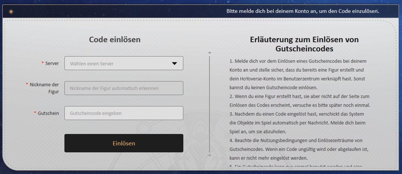Screen dimensions: 402x174
Task: Click the bottom diamond marker on divider
Action: click(x=209, y=155)
